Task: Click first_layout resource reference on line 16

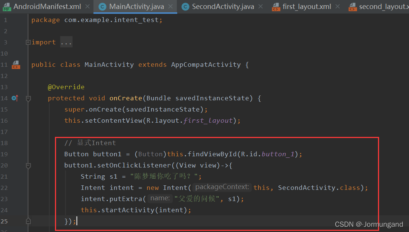Action: [x=208, y=120]
